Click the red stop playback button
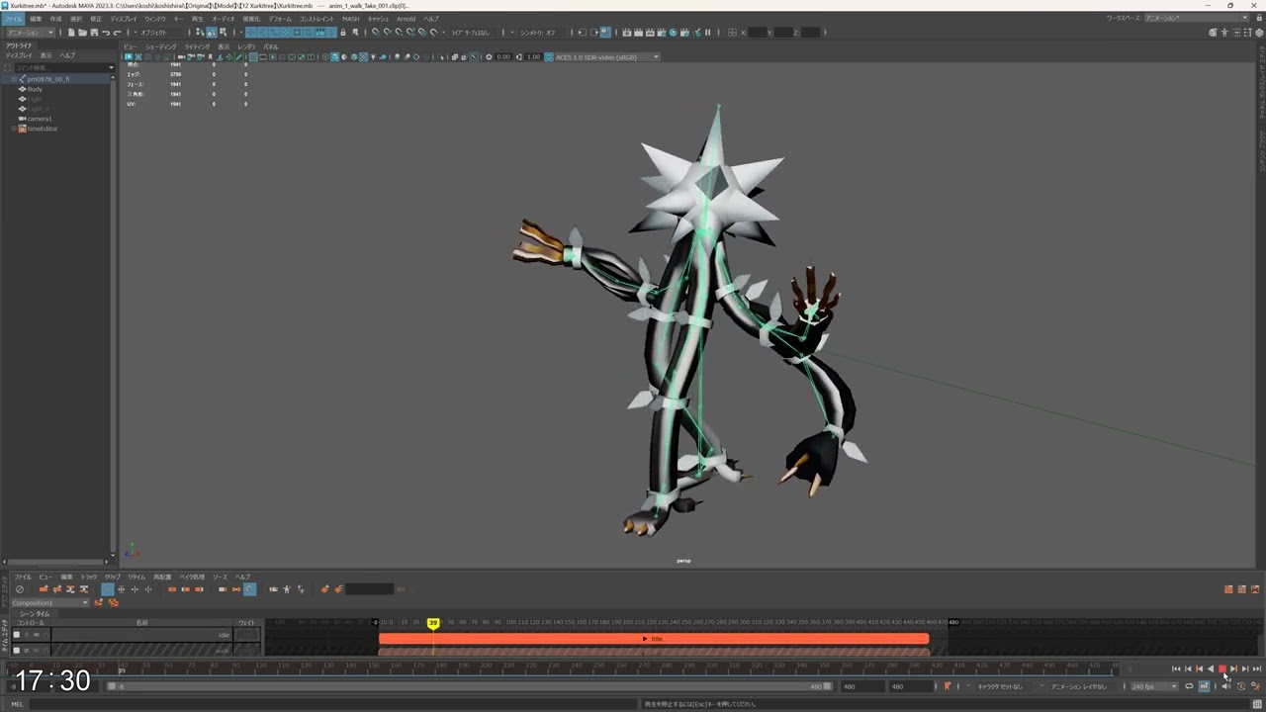This screenshot has height=712, width=1266. point(1221,669)
